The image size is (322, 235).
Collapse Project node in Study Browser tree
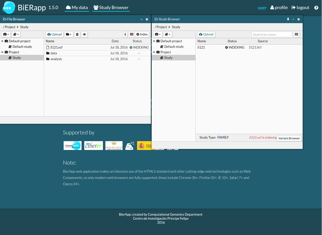tap(154, 52)
